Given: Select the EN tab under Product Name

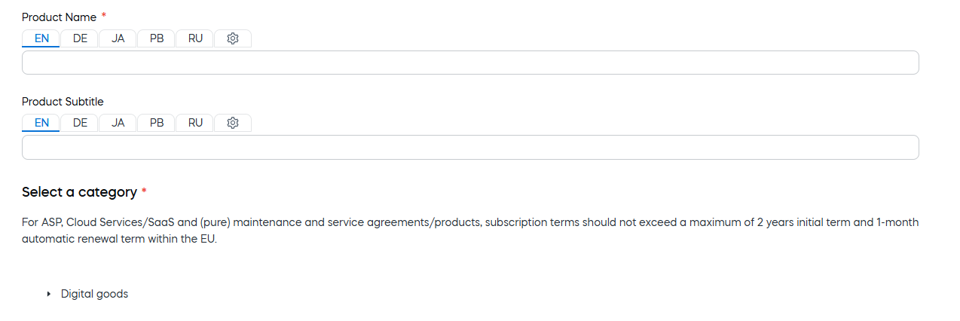Looking at the screenshot, I should pyautogui.click(x=41, y=38).
